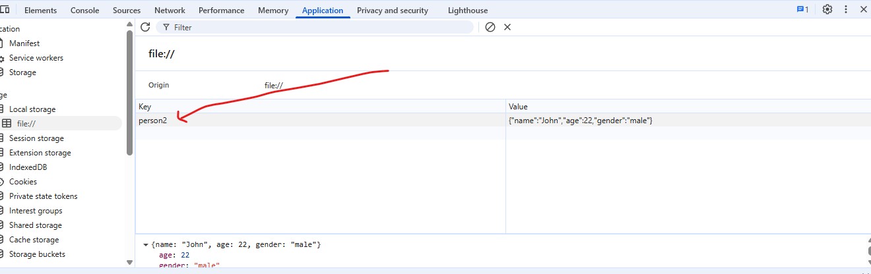Click the issues counter message icon

[802, 10]
